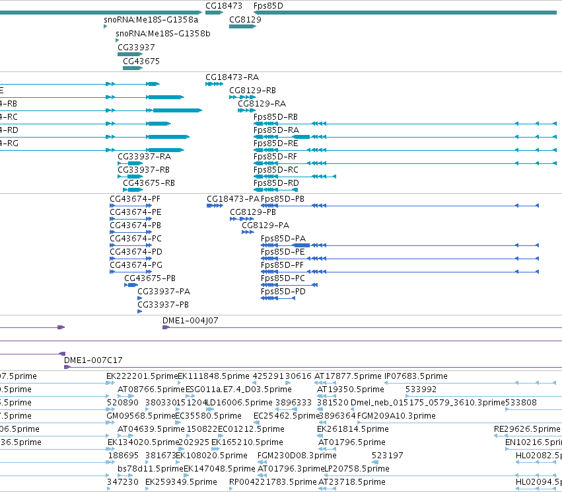
Task: Click the IP07683.5prime EST label
Action: click(416, 376)
